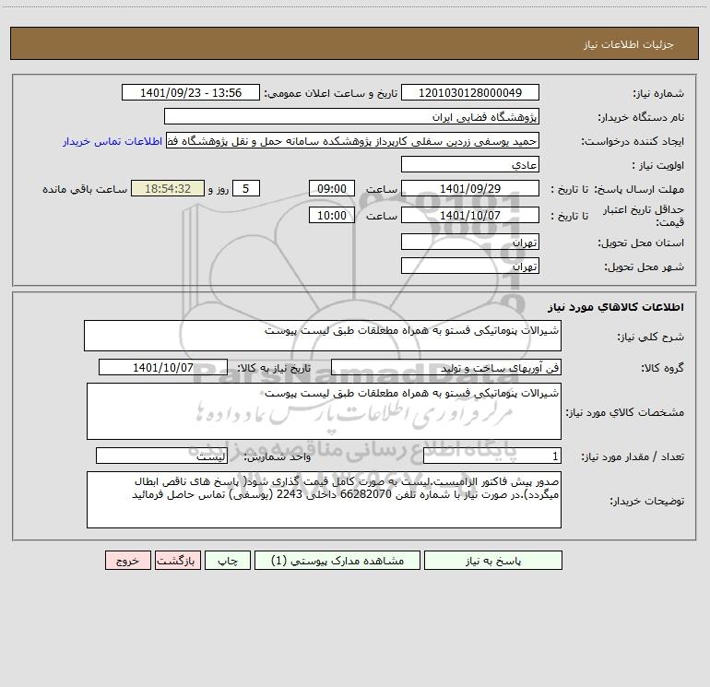Click goods group field فن آوریهای ساخت و تولید
Image resolution: width=710 pixels, height=687 pixels.
446,367
